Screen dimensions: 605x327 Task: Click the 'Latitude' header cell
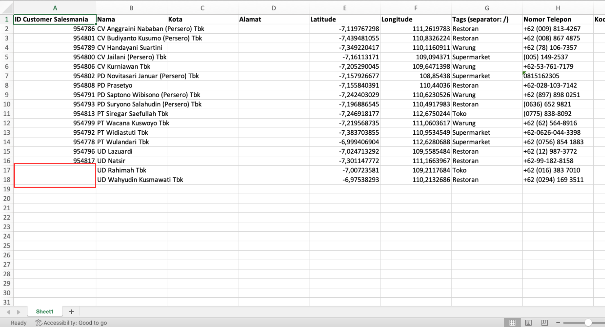pos(345,19)
